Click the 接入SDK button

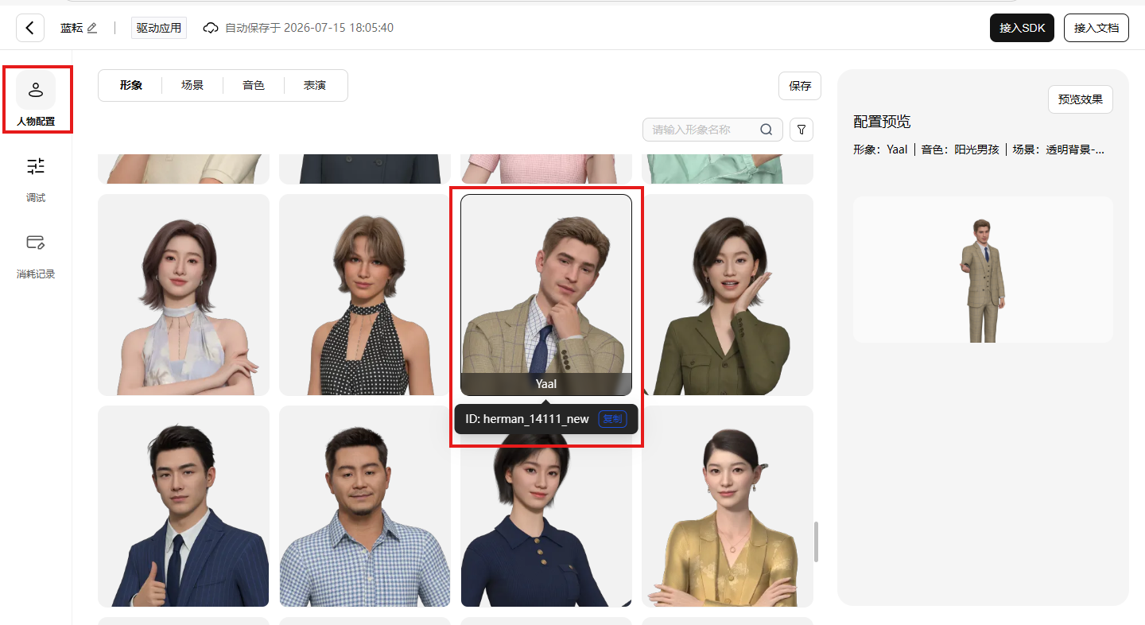click(1023, 28)
